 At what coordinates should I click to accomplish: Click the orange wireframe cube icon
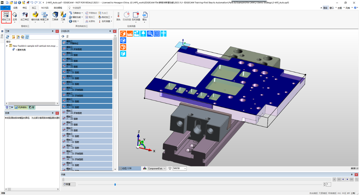[x=123, y=47]
